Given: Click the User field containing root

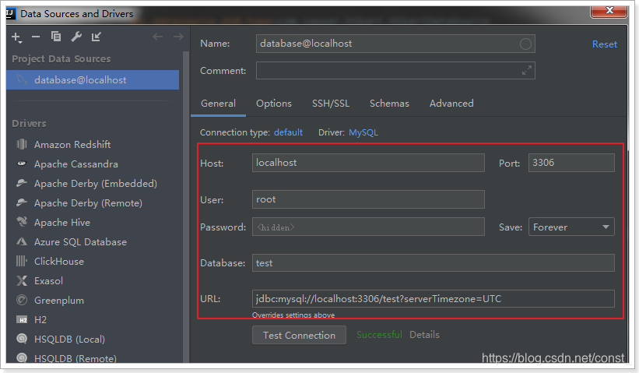Looking at the screenshot, I should [368, 199].
